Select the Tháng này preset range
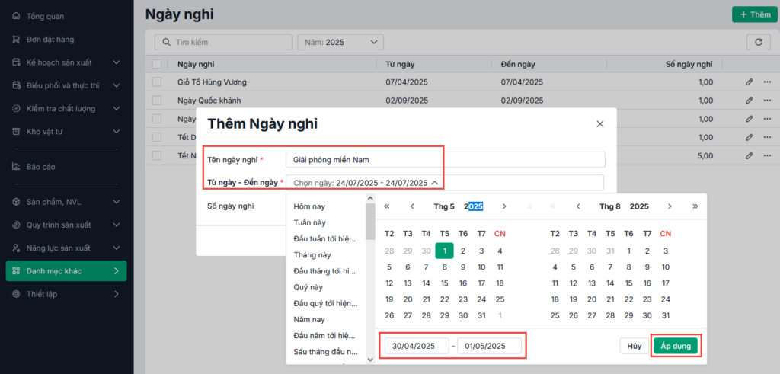Image resolution: width=780 pixels, height=374 pixels. tap(312, 255)
